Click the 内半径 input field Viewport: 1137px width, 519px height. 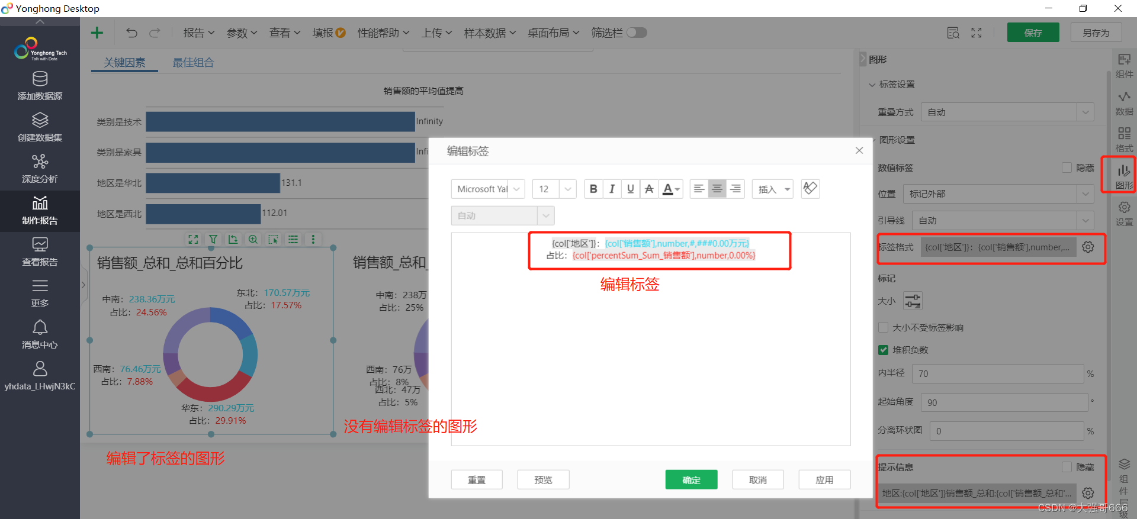coord(998,373)
